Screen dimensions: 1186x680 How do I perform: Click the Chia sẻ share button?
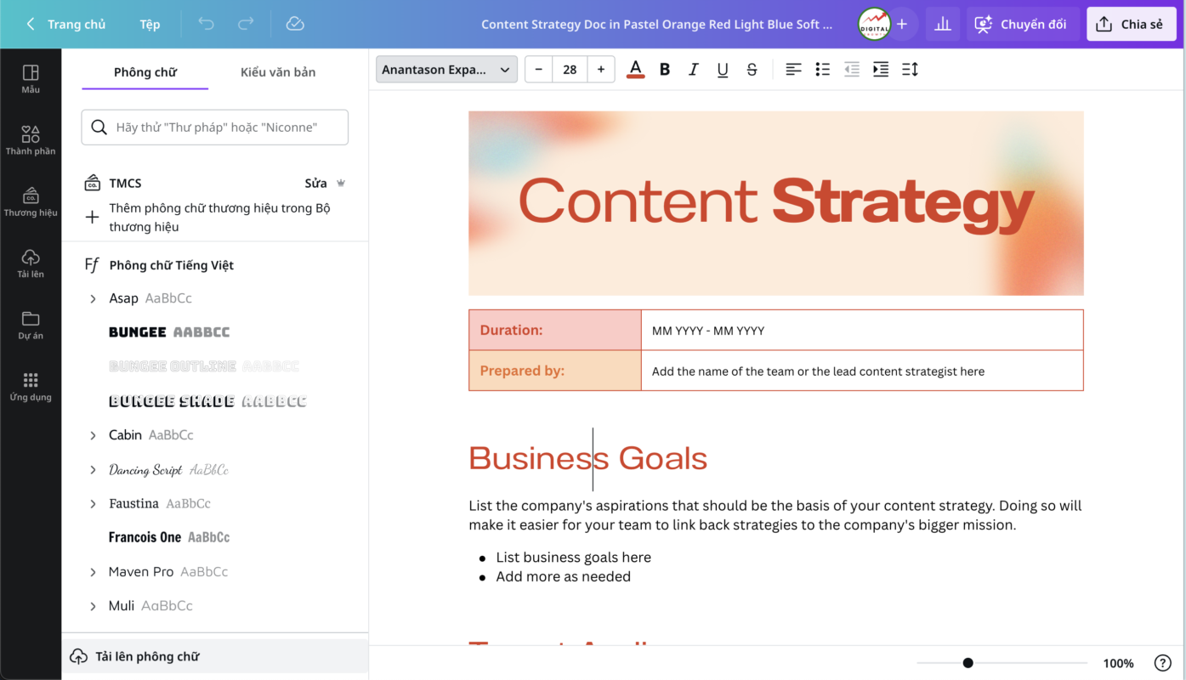[1130, 25]
